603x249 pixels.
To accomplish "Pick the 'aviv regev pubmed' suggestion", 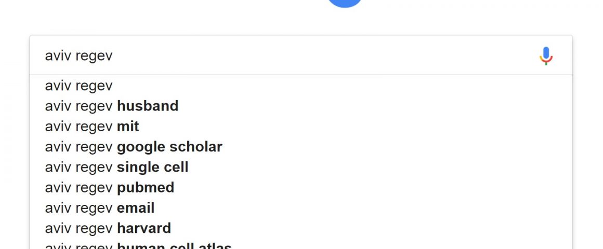I will click(x=301, y=187).
